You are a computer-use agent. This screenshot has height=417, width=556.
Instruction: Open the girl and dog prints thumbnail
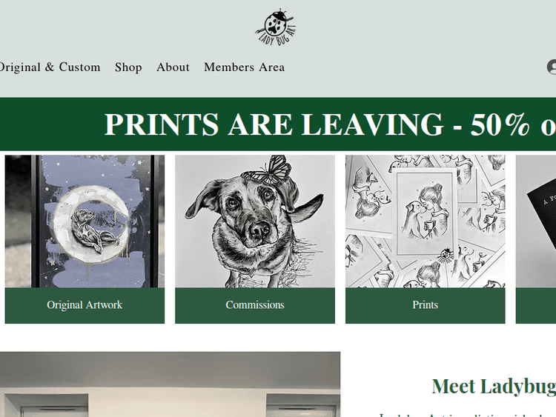[426, 221]
